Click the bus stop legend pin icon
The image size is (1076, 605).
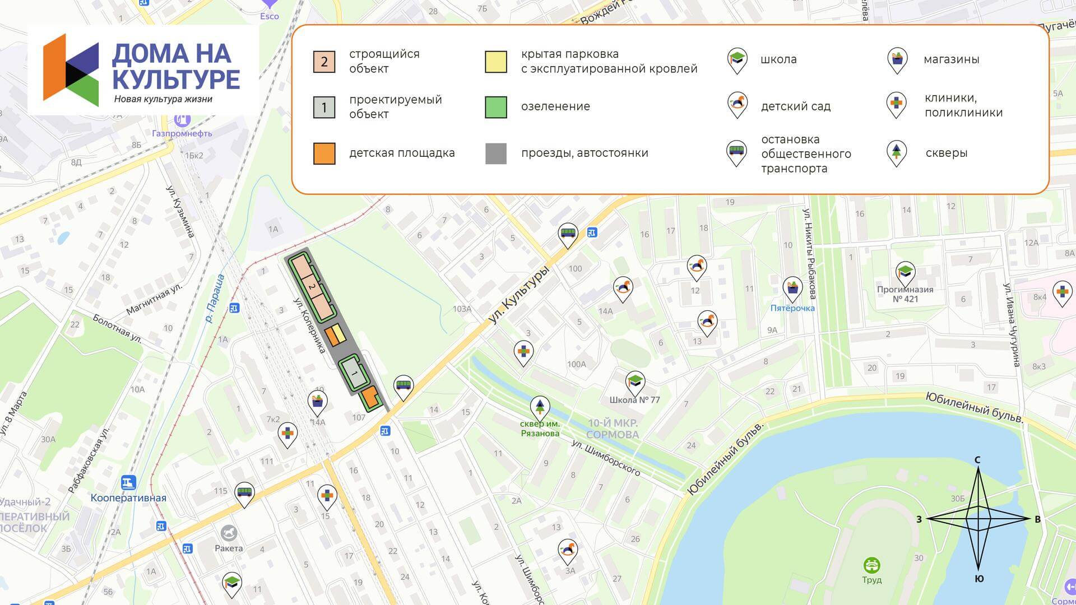point(736,153)
